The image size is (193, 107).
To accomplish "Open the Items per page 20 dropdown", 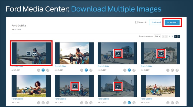I will coord(157,36).
